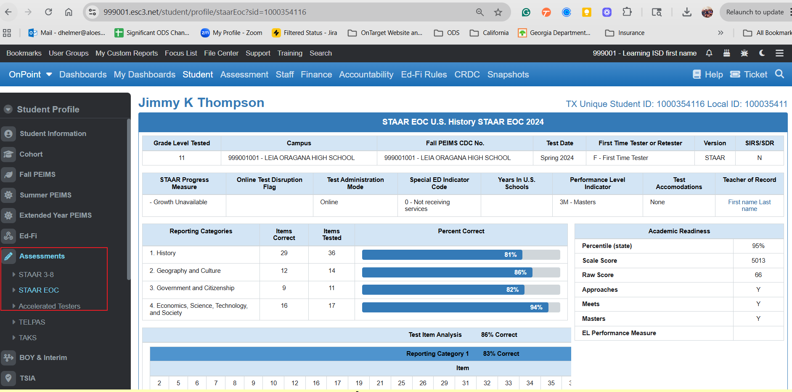Click the bug report icon
Image resolution: width=792 pixels, height=392 pixels.
point(744,53)
